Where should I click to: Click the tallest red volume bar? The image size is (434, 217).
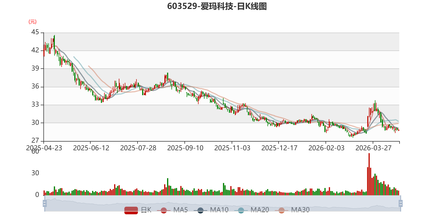click(x=369, y=174)
